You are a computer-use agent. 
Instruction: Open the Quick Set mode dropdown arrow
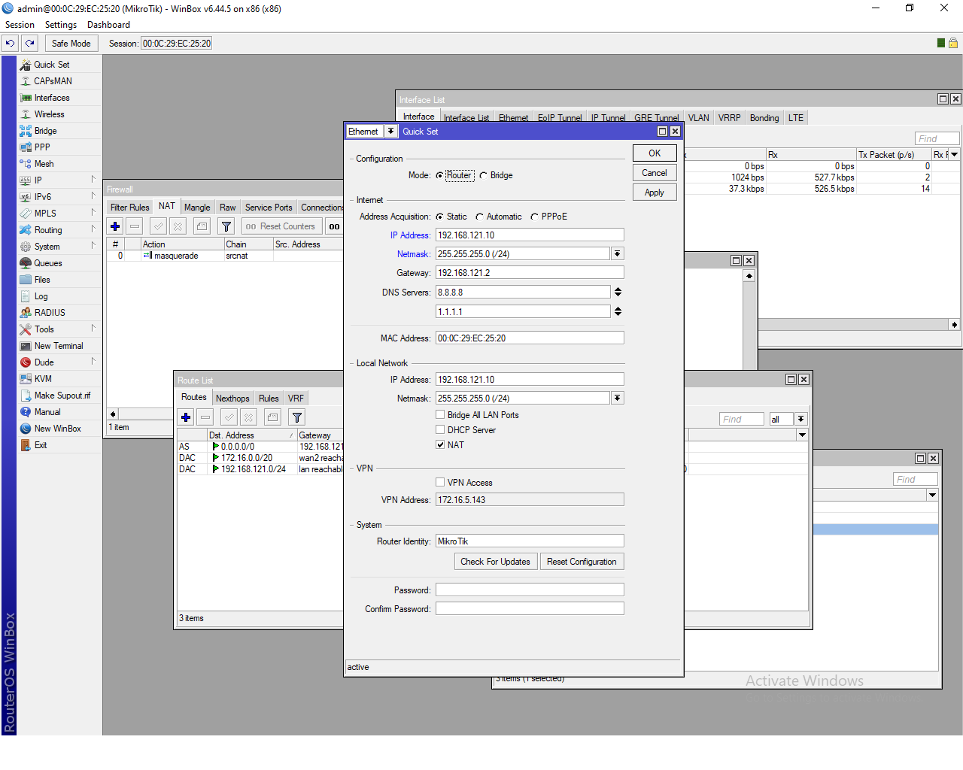coord(390,132)
